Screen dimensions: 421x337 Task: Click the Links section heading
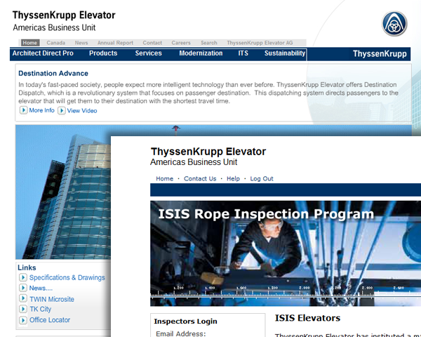tap(27, 267)
